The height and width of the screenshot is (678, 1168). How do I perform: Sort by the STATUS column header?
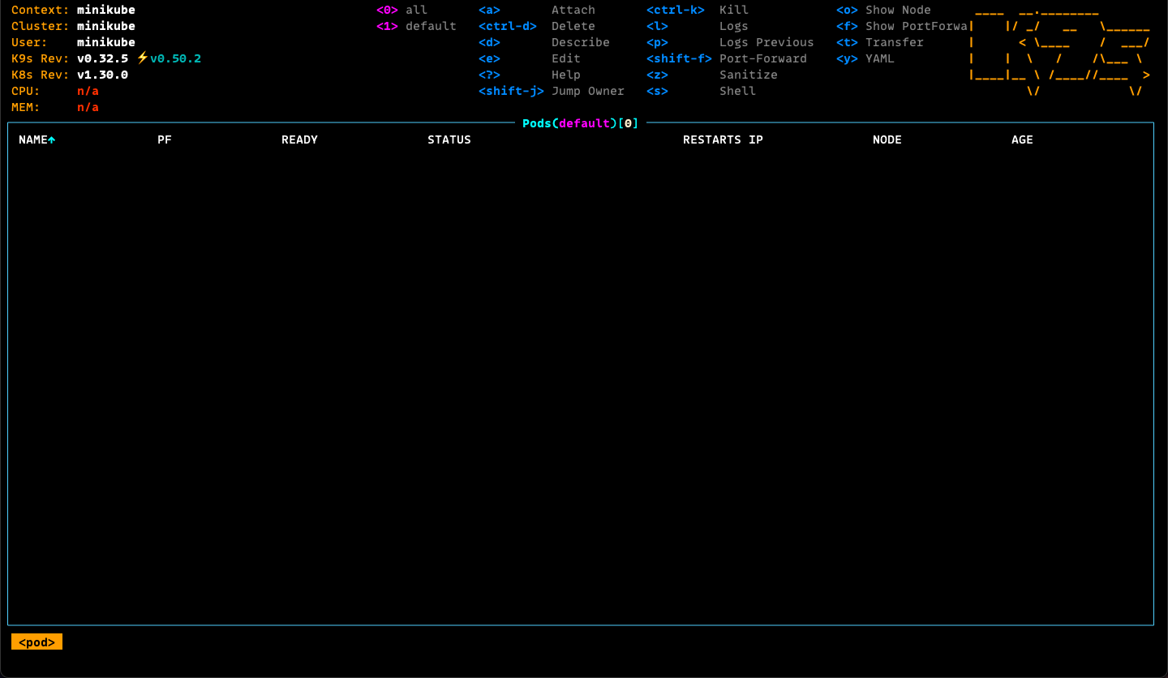(x=449, y=139)
